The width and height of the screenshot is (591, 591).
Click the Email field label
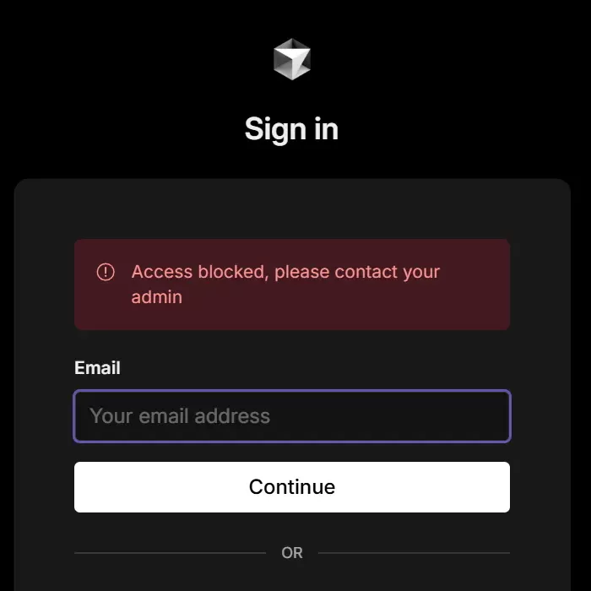click(x=97, y=367)
